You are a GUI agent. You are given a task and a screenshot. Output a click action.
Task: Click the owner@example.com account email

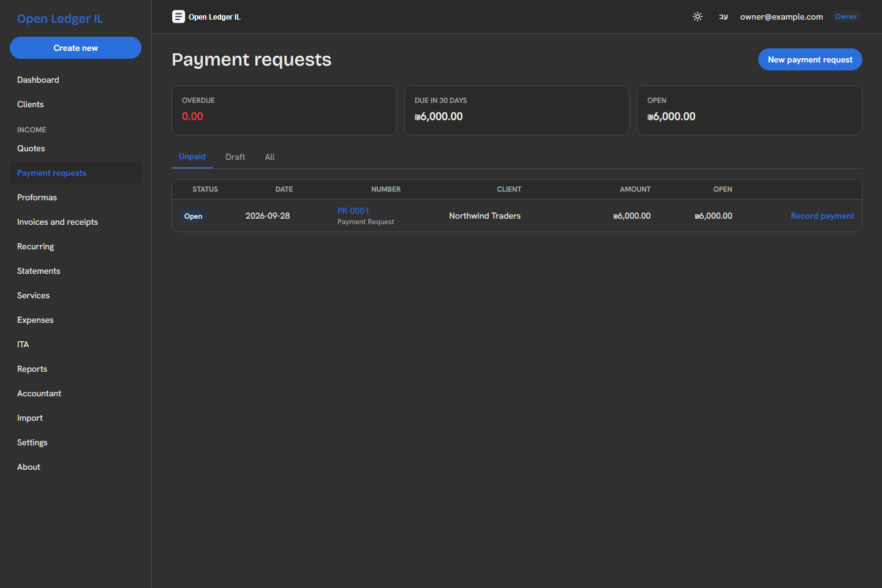tap(782, 17)
